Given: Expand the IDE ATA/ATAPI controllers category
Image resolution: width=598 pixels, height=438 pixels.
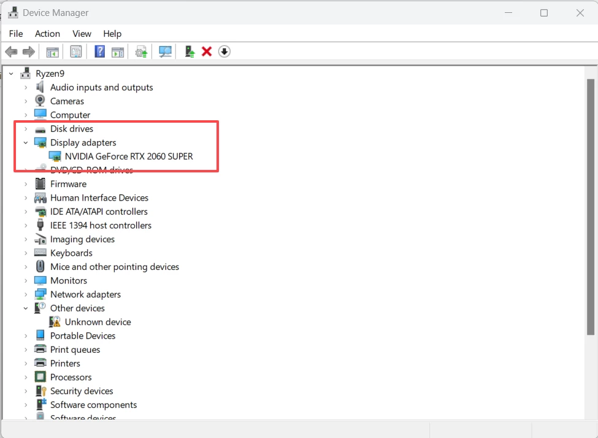Looking at the screenshot, I should (26, 212).
